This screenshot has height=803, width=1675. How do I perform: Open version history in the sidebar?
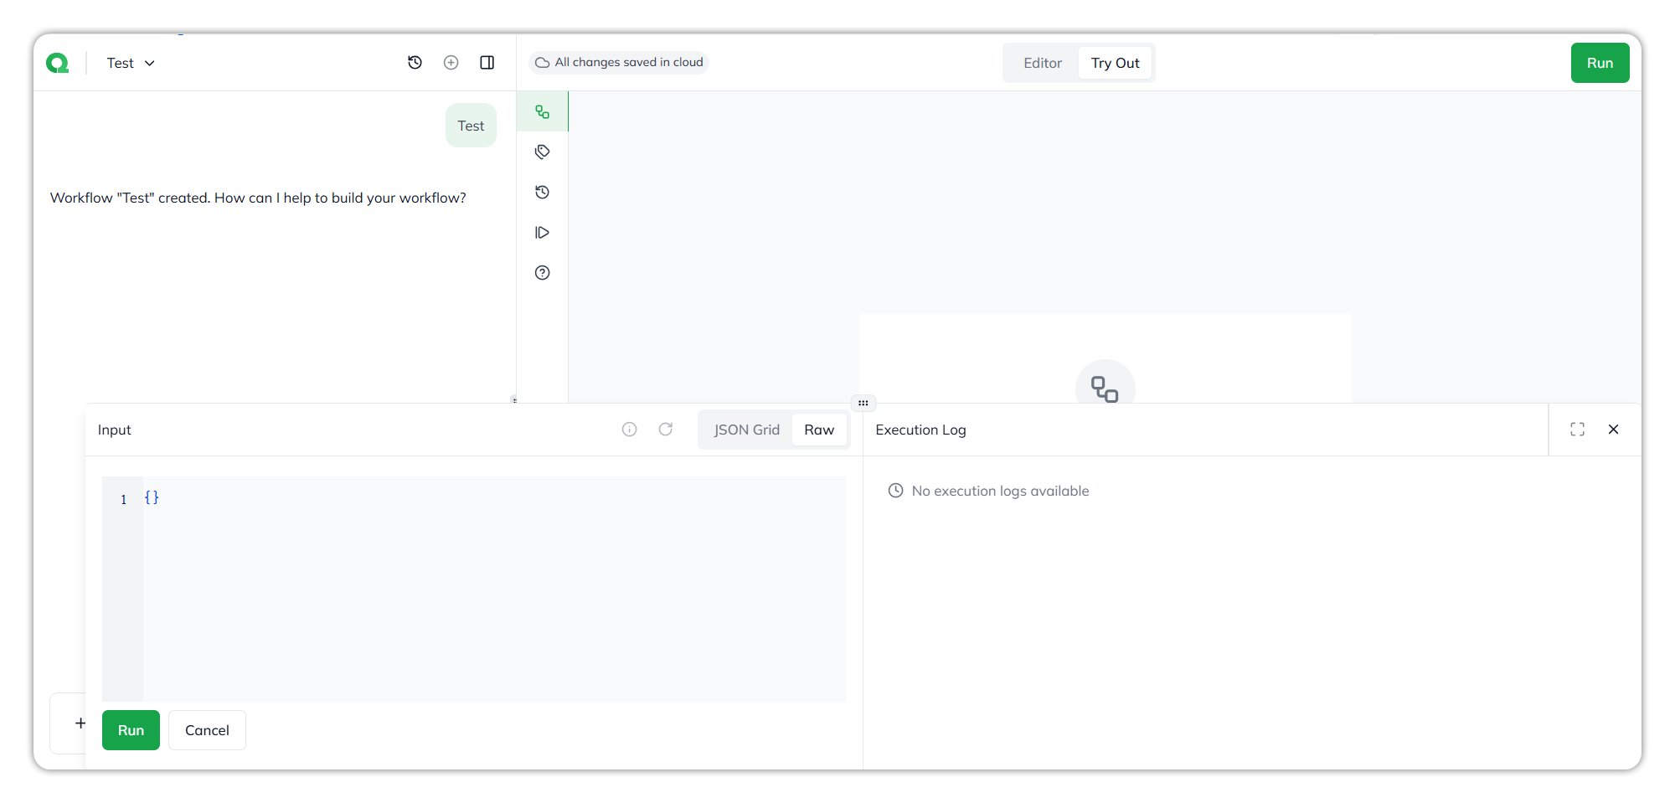click(543, 192)
